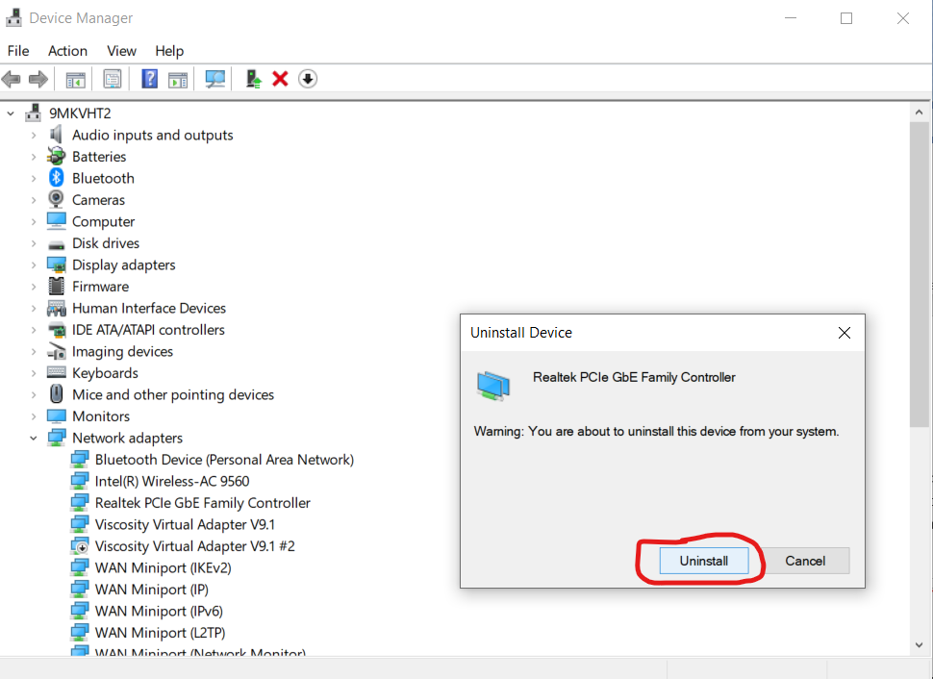This screenshot has width=933, height=679.
Task: Expand the Computer category
Action: (34, 221)
